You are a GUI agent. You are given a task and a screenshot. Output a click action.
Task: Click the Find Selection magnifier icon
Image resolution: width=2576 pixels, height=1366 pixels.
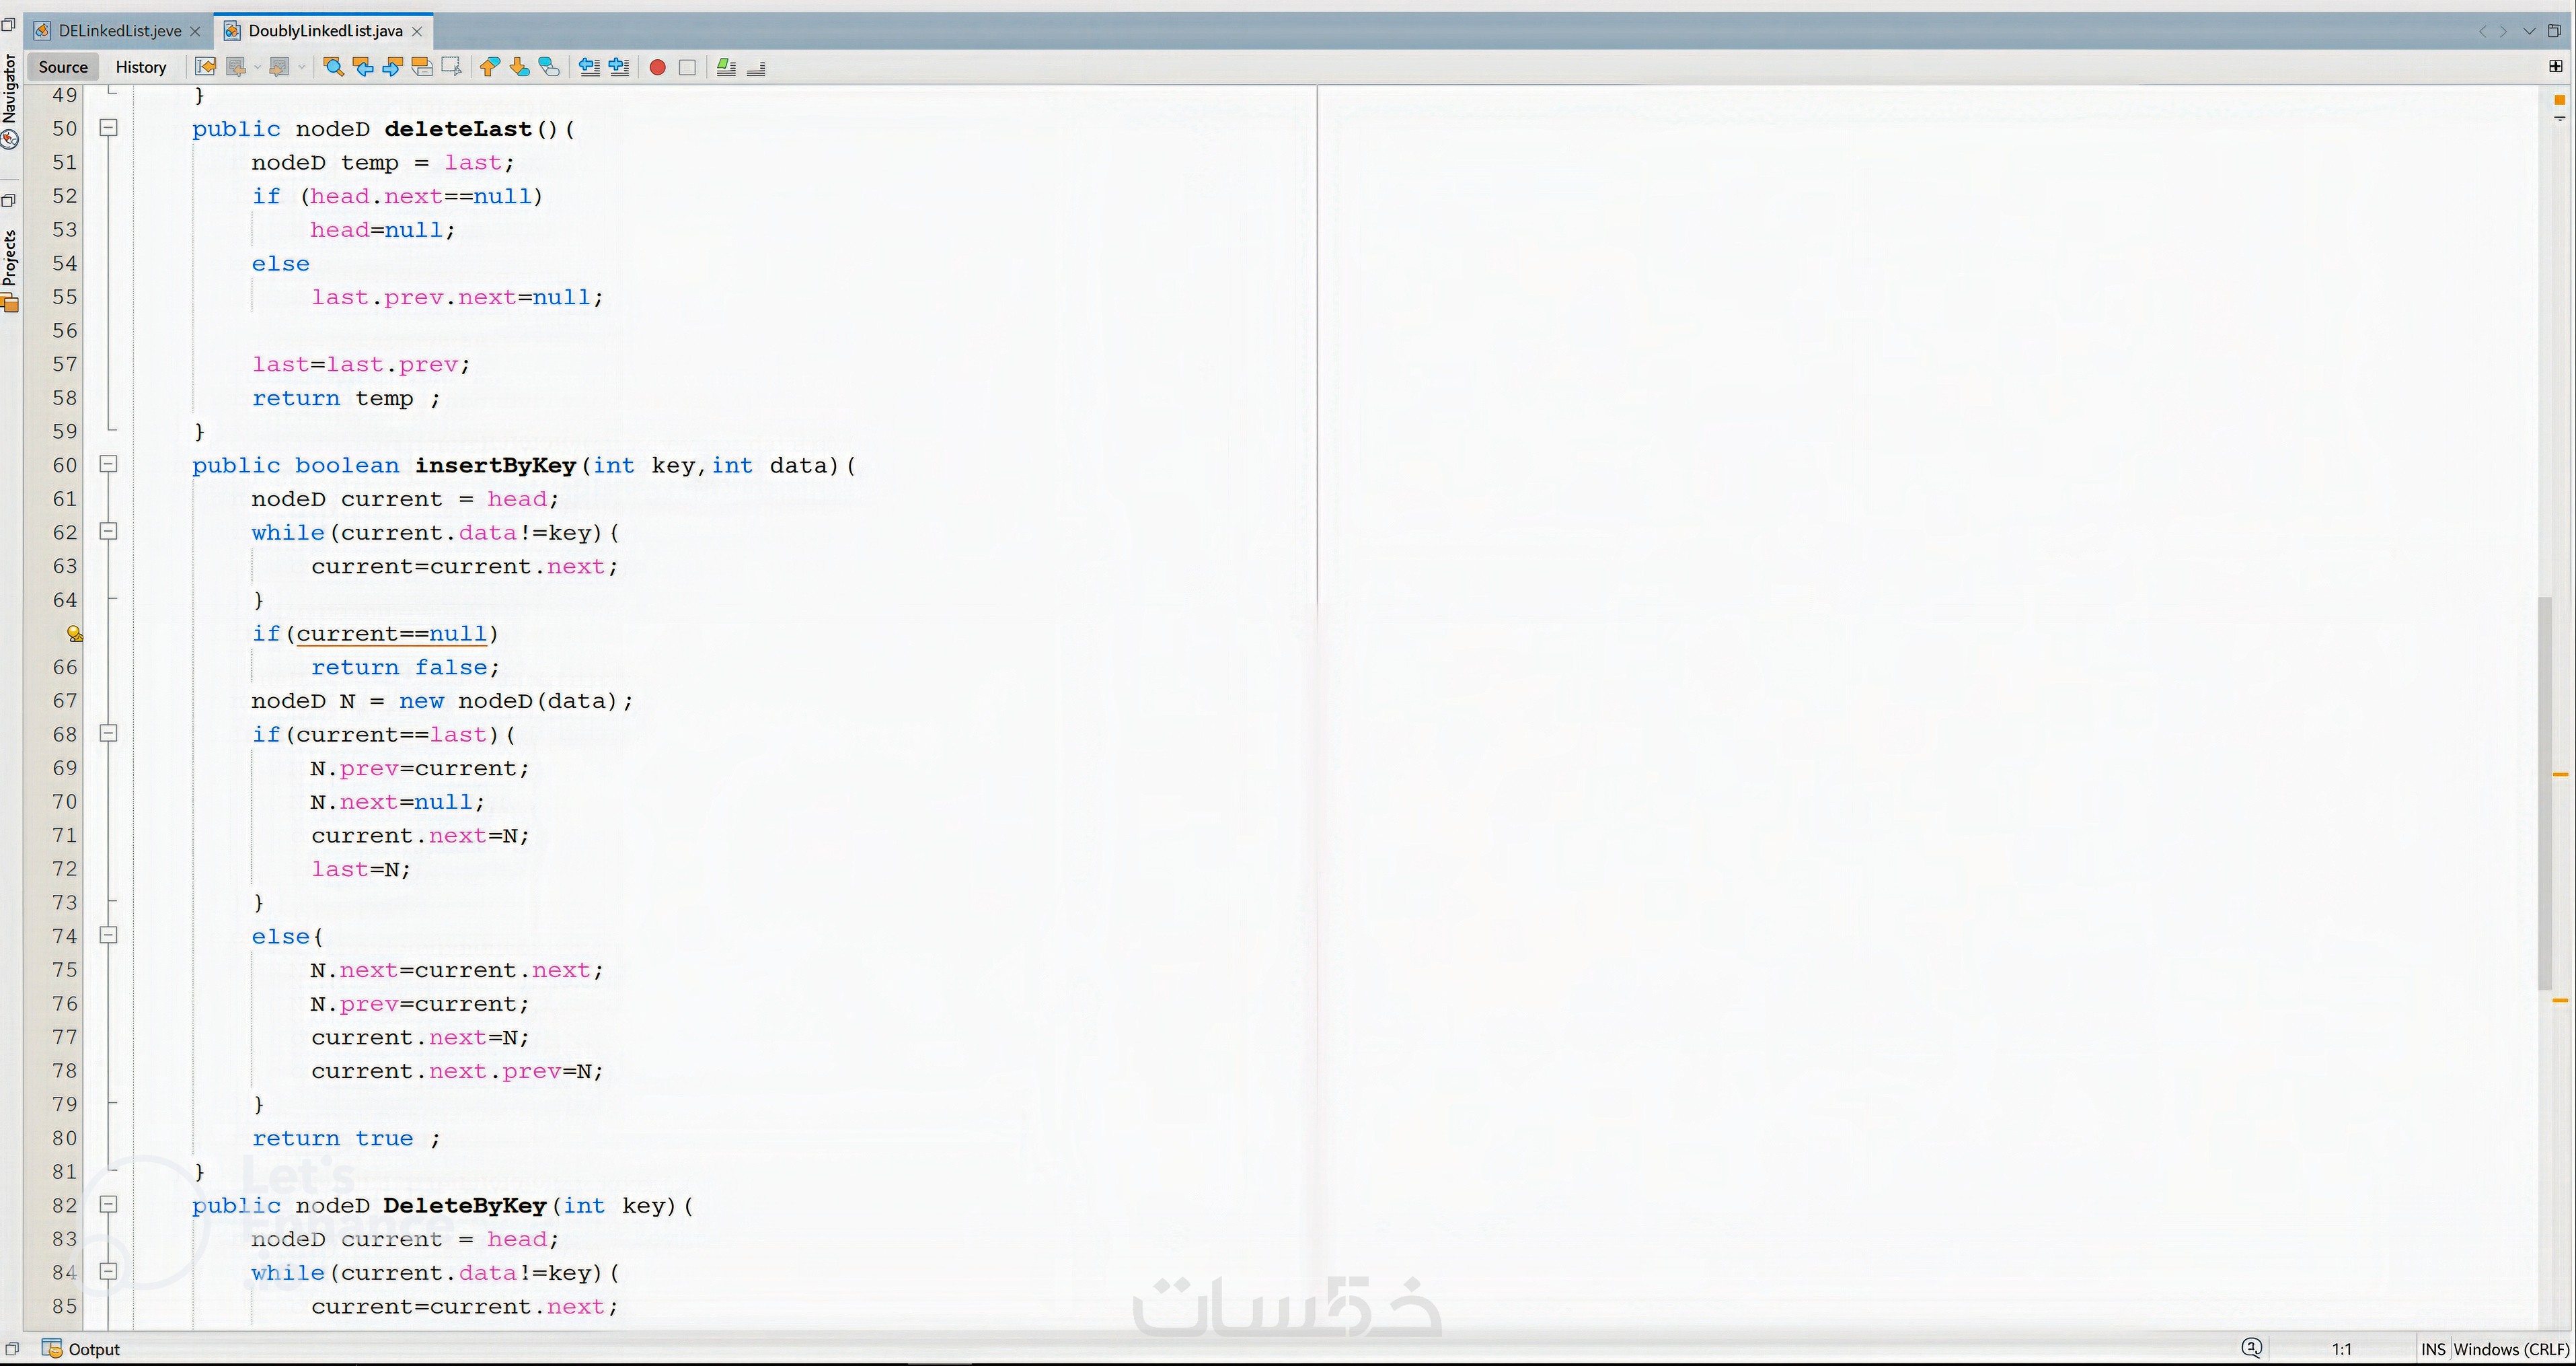click(x=334, y=67)
